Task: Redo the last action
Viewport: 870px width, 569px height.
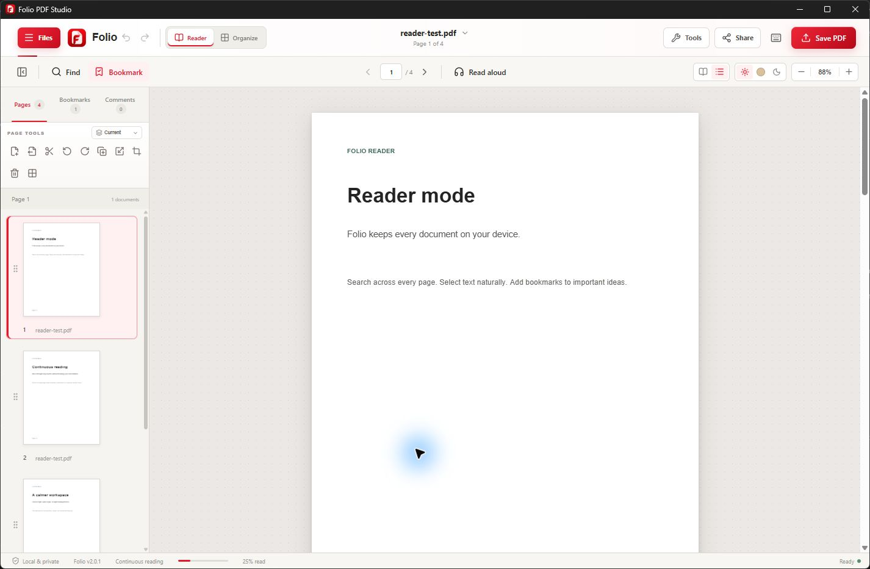Action: (x=145, y=38)
